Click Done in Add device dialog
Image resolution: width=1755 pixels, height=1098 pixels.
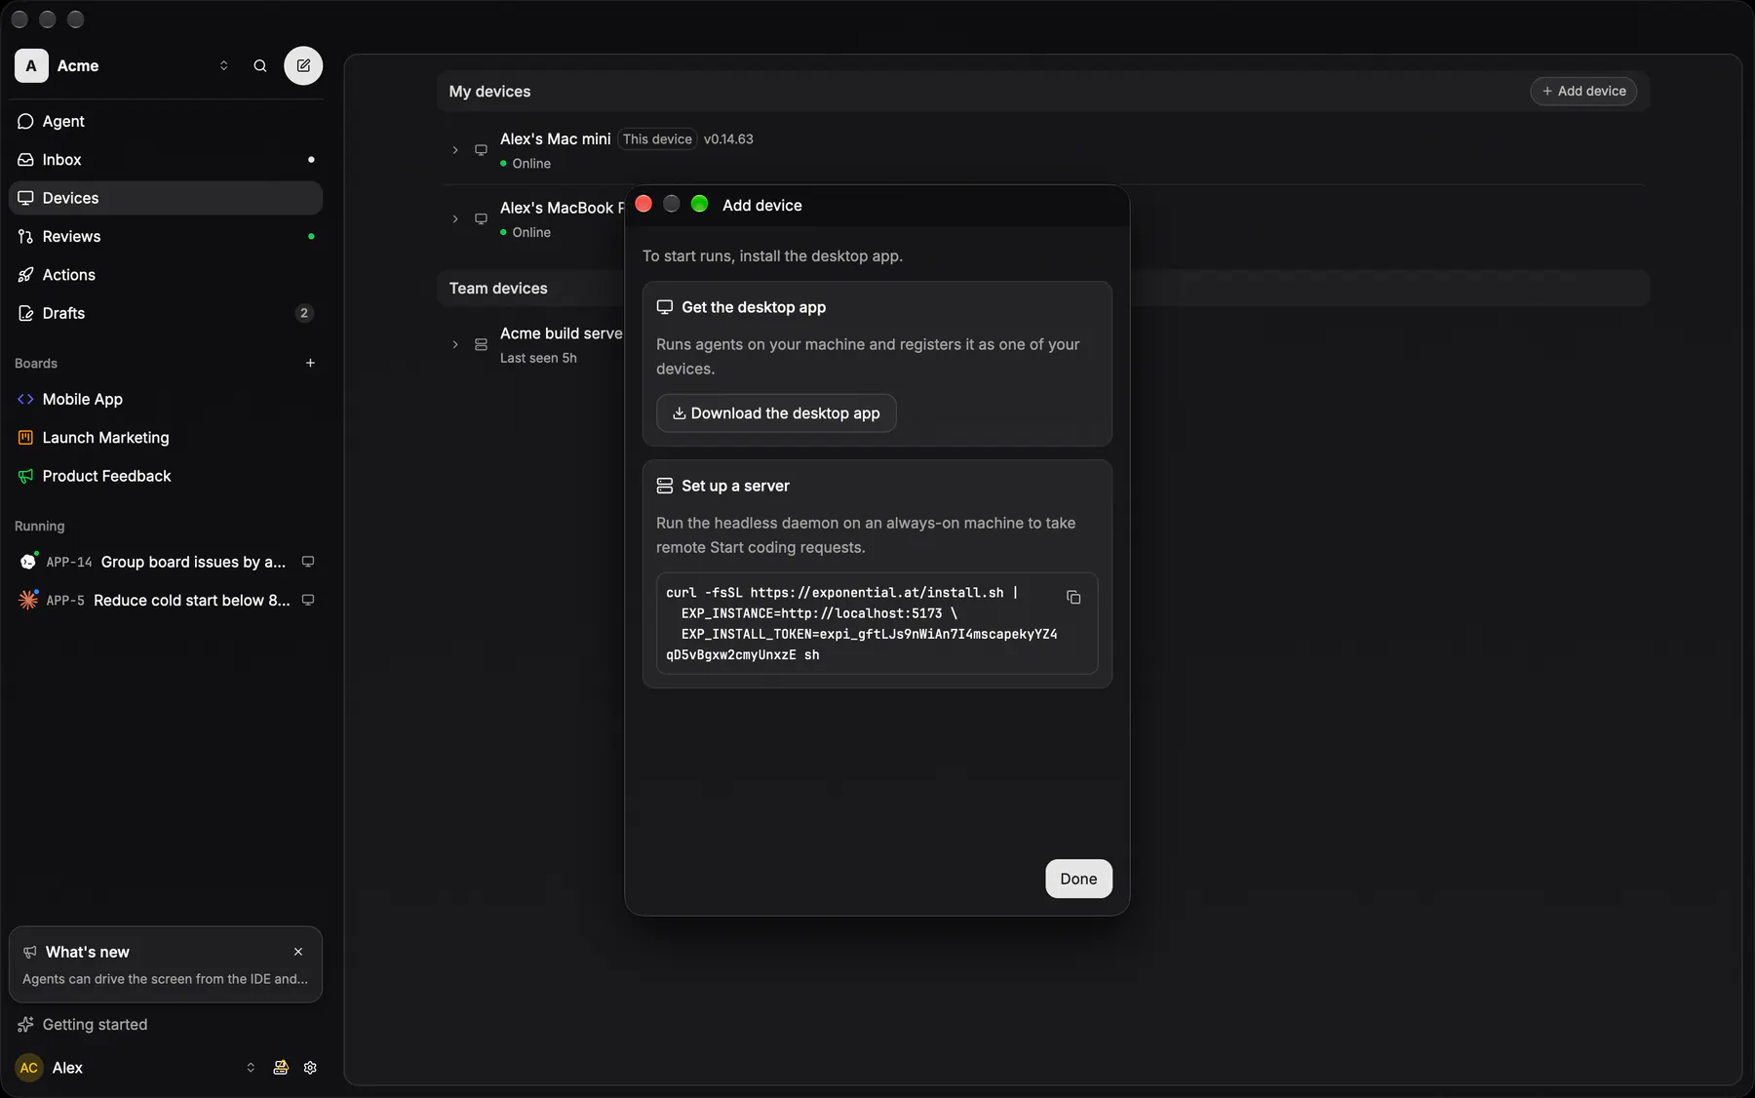(1078, 879)
